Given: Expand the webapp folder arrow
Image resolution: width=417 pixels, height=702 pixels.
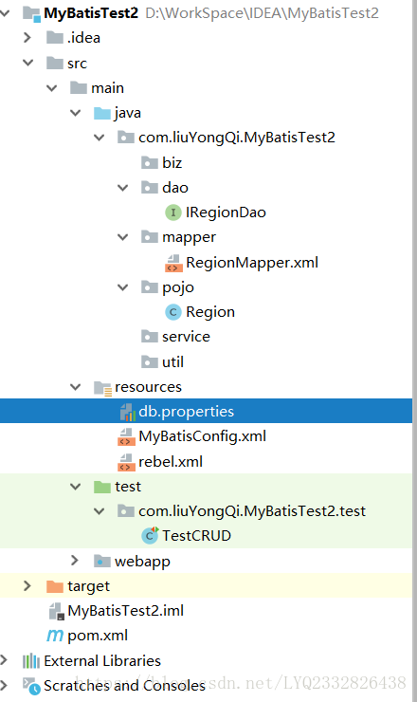Looking at the screenshot, I should pyautogui.click(x=75, y=561).
